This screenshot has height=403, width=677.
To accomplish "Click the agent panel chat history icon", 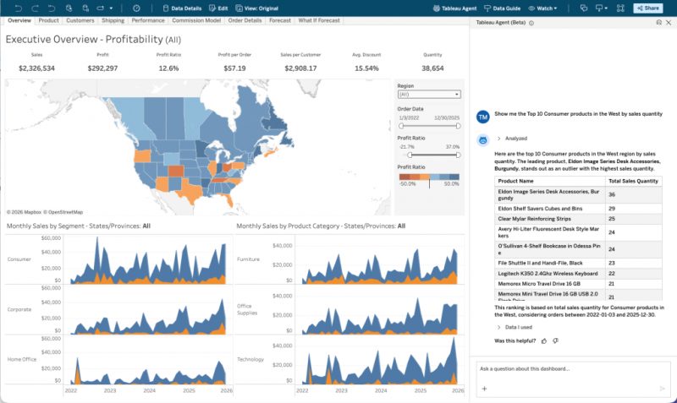I will coord(659,23).
